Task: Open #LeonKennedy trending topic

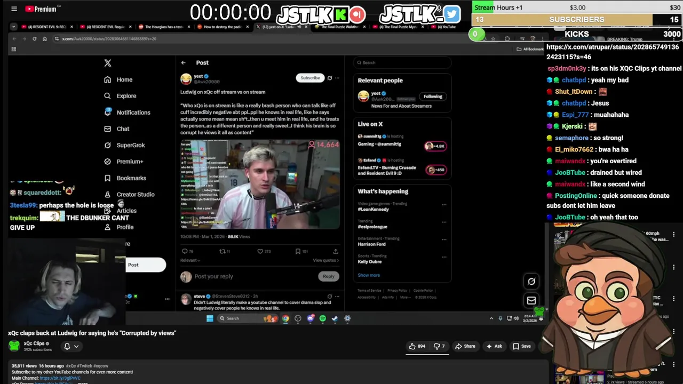Action: coord(373,209)
